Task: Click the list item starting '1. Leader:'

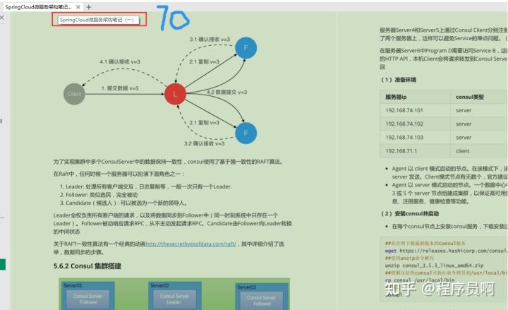Action: (x=146, y=186)
